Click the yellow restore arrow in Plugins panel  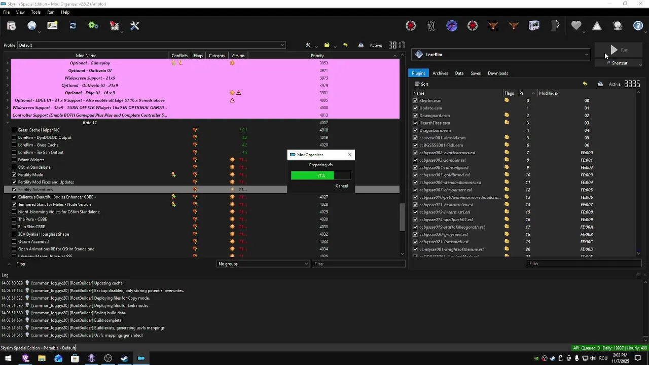585,84
